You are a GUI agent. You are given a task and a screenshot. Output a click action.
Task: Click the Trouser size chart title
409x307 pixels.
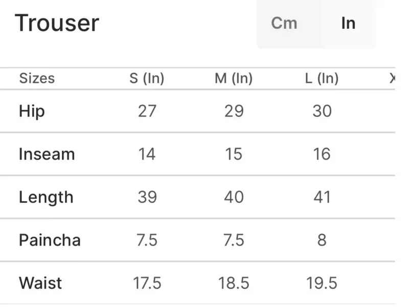(57, 23)
